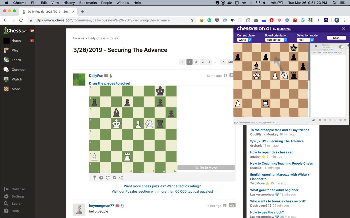Share the daily puzzle
The height and width of the screenshot is (218, 350).
(121, 177)
